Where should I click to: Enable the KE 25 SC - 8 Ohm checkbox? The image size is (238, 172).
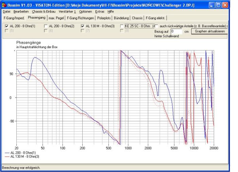[122, 26]
